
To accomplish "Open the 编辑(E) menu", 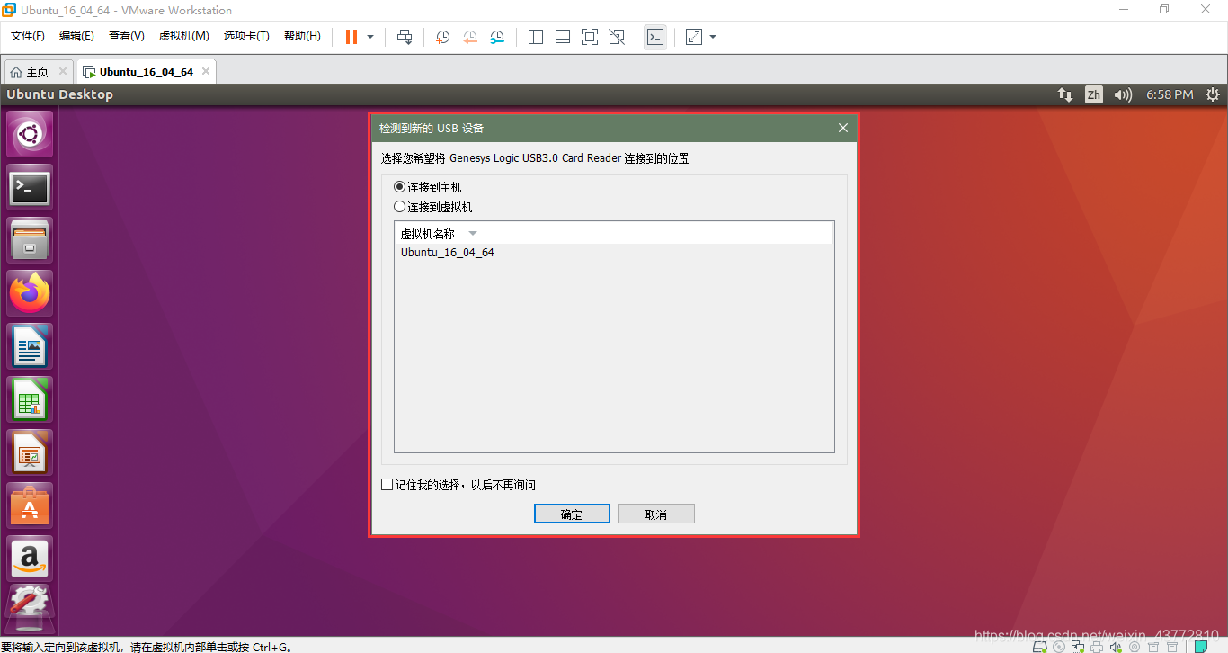I will click(76, 36).
